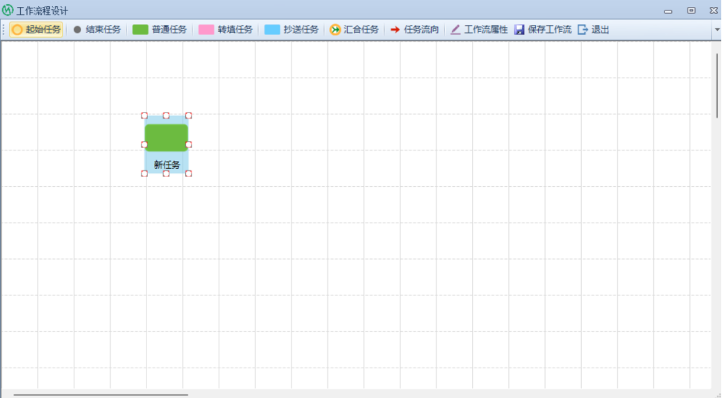Activate the 任务流向 red arrow tool
Image resolution: width=722 pixels, height=398 pixels.
click(x=414, y=30)
